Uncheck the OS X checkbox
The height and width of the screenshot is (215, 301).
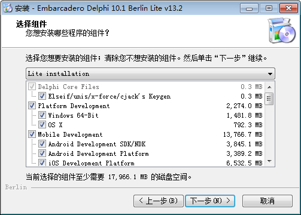(42, 125)
